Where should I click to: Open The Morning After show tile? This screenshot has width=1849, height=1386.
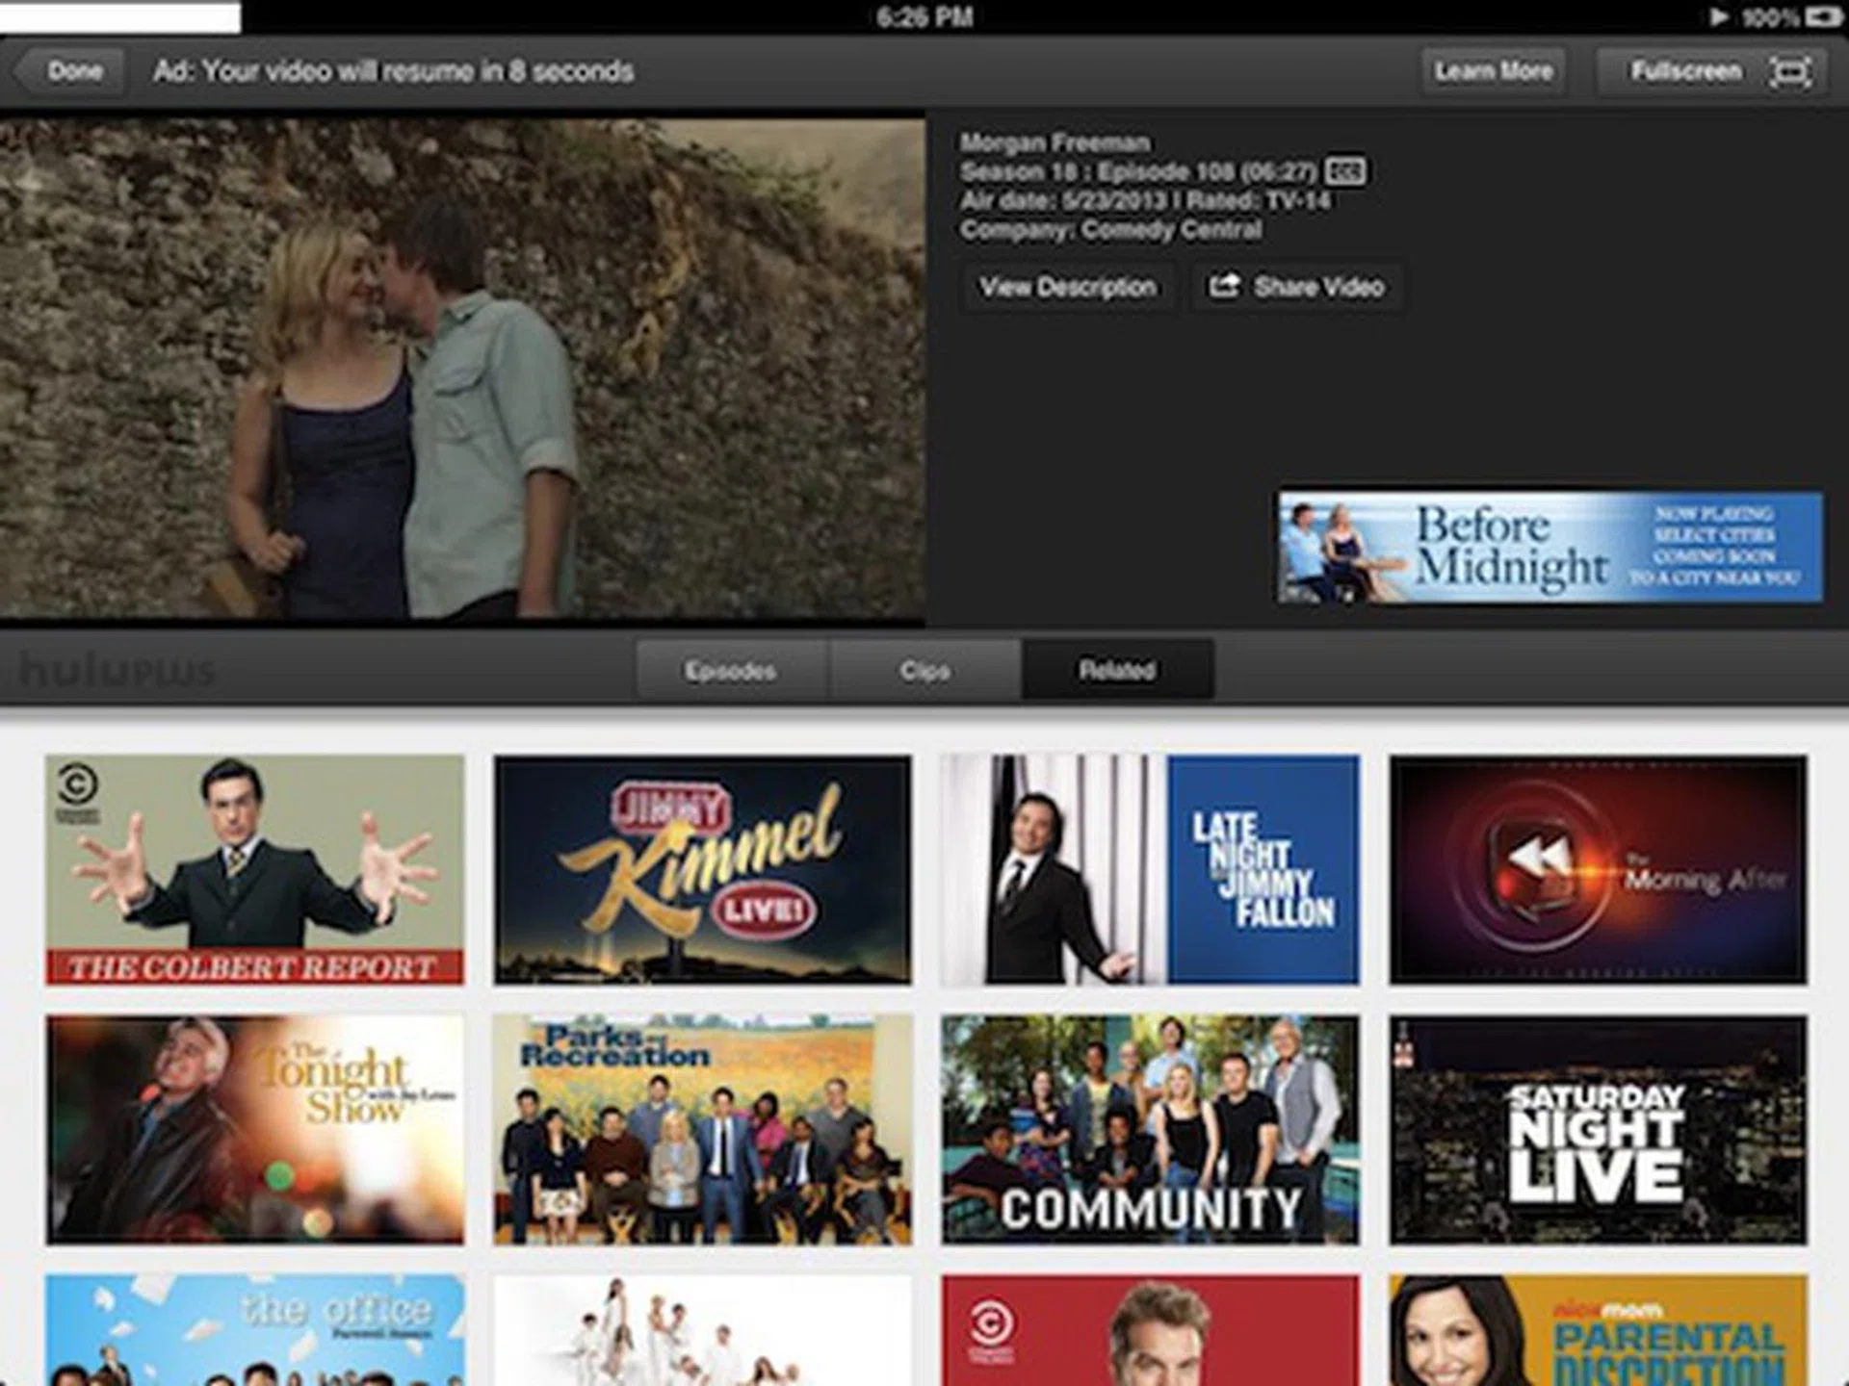point(1598,869)
